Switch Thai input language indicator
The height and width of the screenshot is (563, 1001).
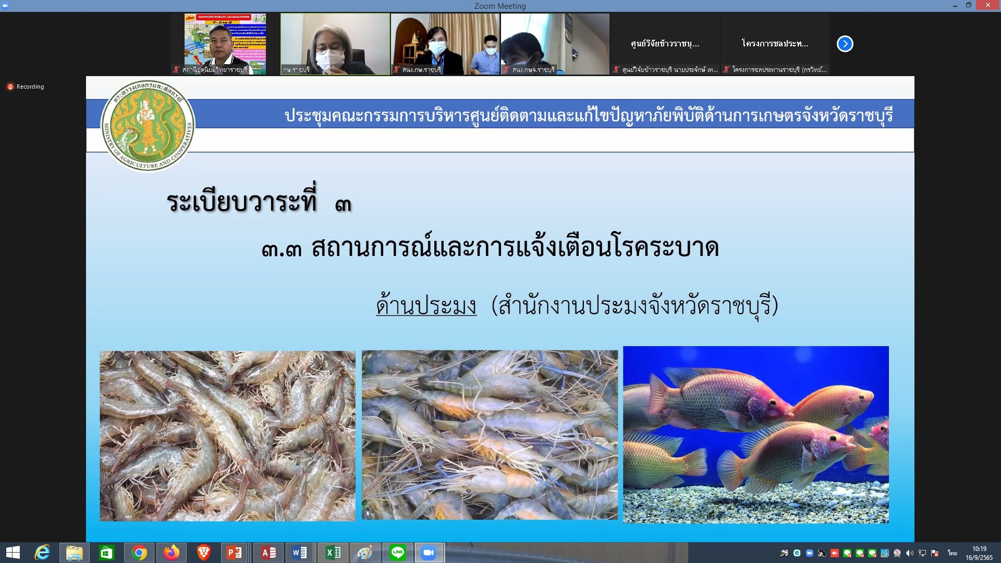point(953,553)
